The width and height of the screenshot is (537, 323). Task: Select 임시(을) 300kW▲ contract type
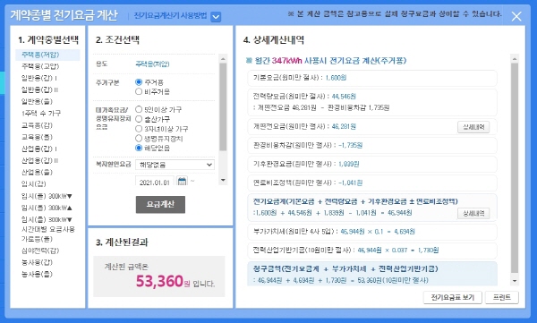[x=47, y=208]
